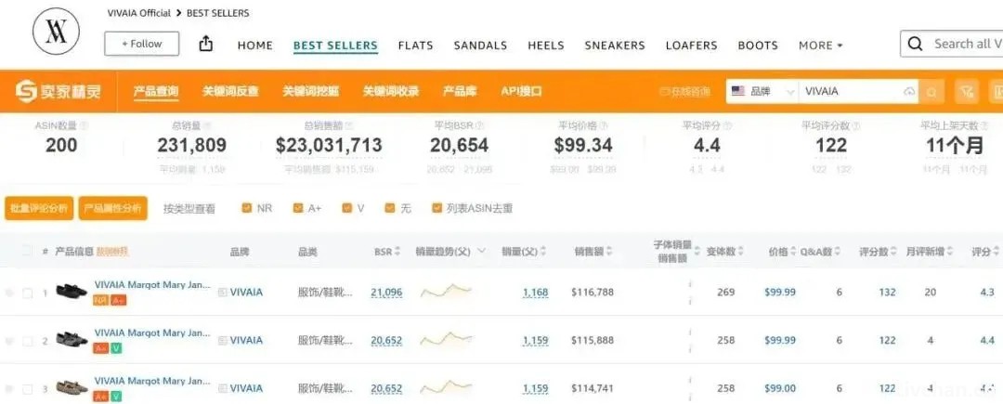Select the checkbox for product row 1
The height and width of the screenshot is (404, 1003).
(28, 293)
